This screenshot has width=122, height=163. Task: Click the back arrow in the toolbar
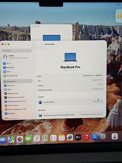pyautogui.click(x=37, y=44)
